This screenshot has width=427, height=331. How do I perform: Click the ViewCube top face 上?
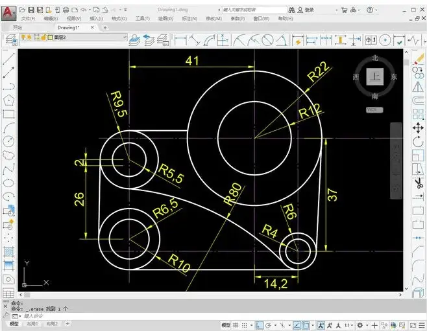coord(375,76)
